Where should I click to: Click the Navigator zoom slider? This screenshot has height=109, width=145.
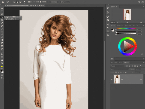pos(129,22)
